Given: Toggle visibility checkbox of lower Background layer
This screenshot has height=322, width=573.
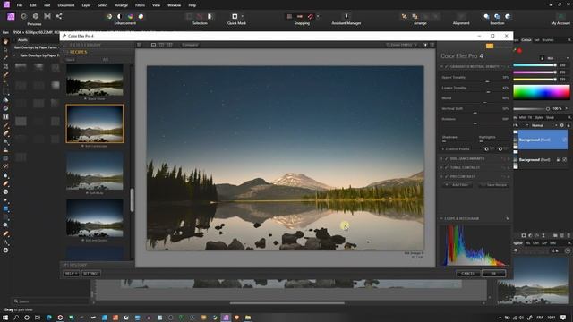Looking at the screenshot, I should 565,160.
